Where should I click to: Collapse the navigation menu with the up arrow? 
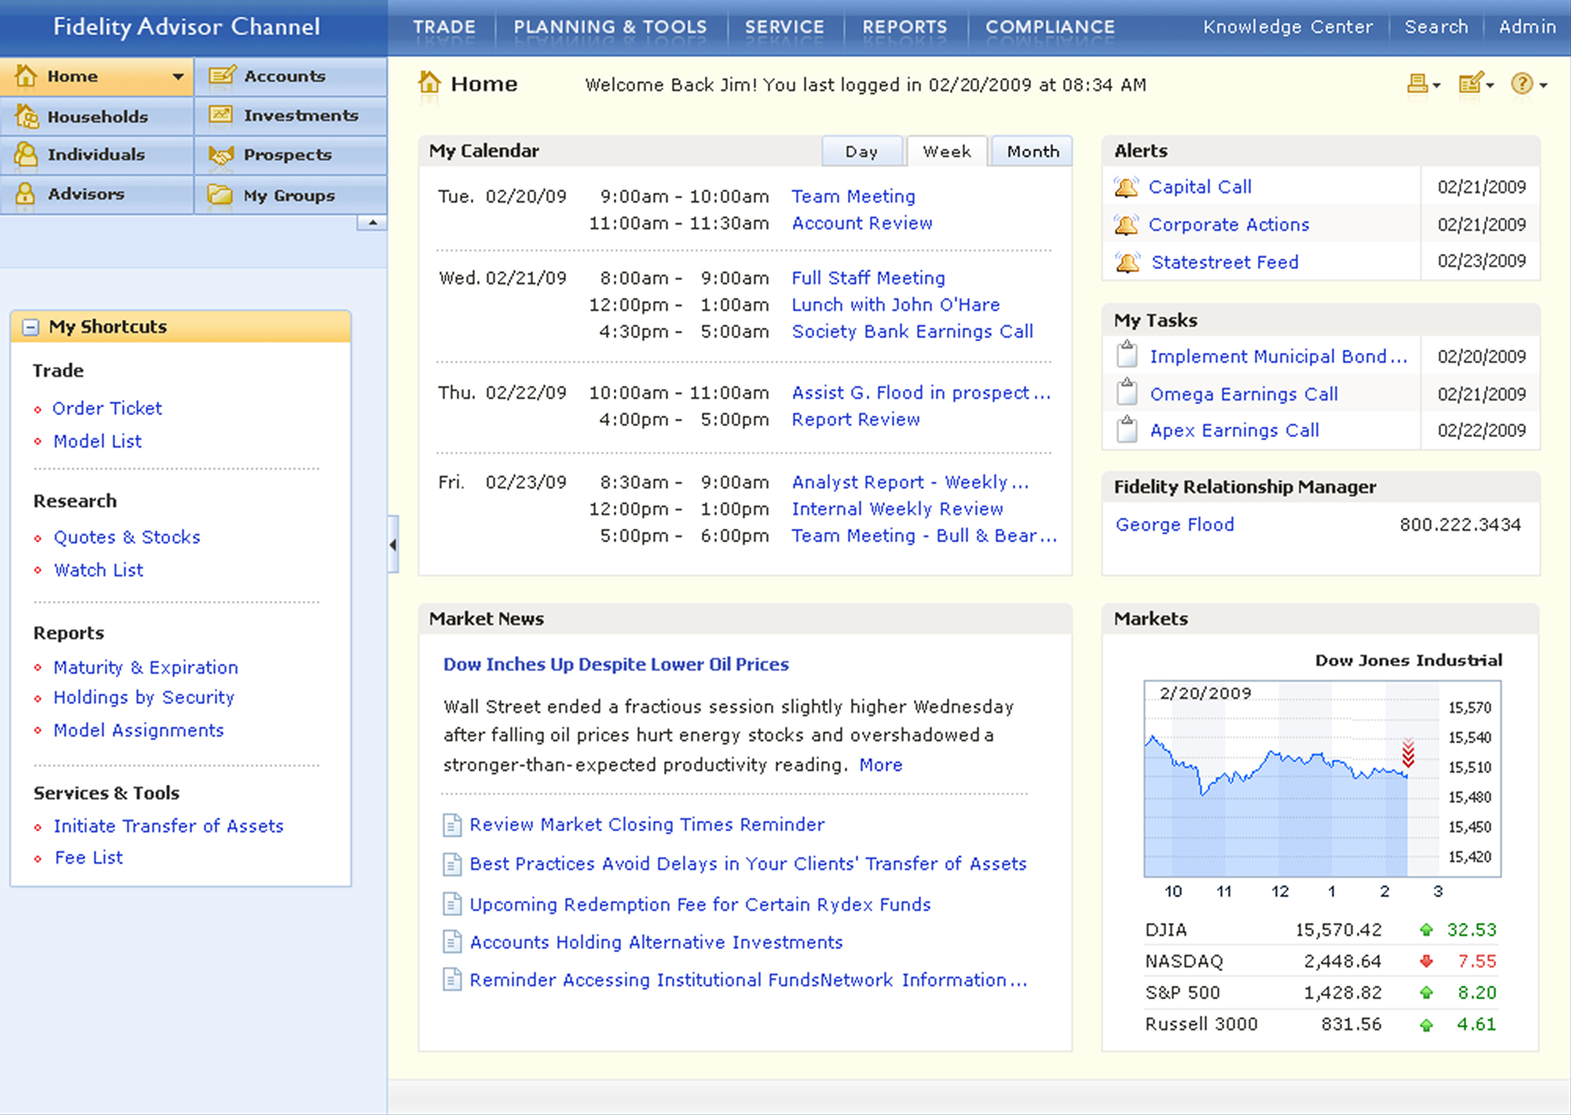point(372,222)
